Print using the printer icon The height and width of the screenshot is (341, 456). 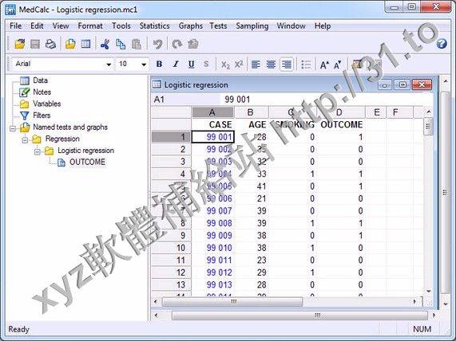[x=50, y=44]
